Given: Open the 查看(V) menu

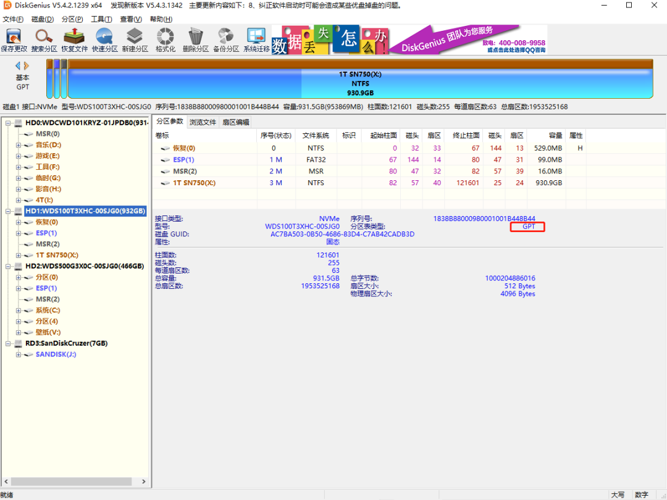Looking at the screenshot, I should [130, 19].
